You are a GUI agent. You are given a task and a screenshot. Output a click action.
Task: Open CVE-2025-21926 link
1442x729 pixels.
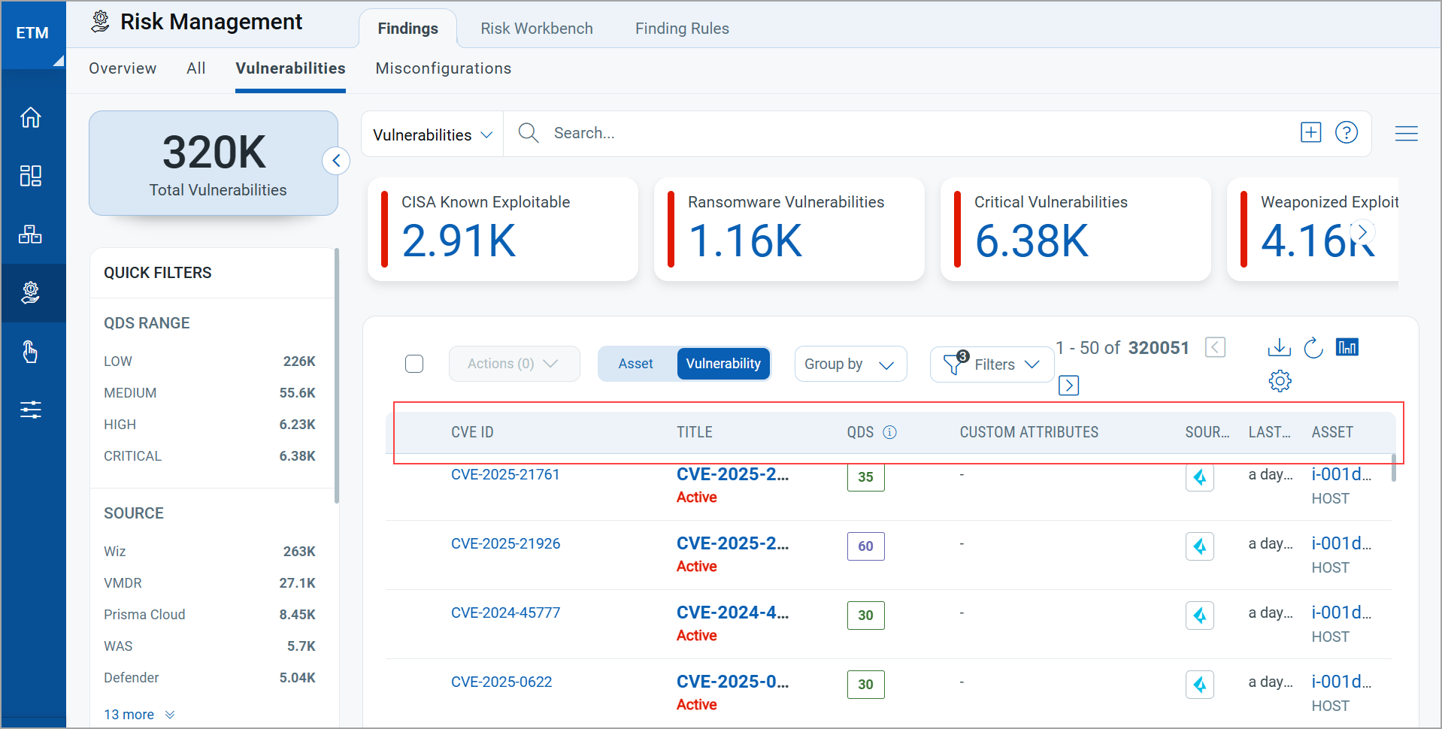(x=506, y=543)
